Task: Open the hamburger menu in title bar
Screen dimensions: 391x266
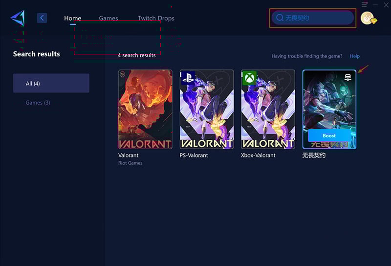Action: (x=364, y=4)
